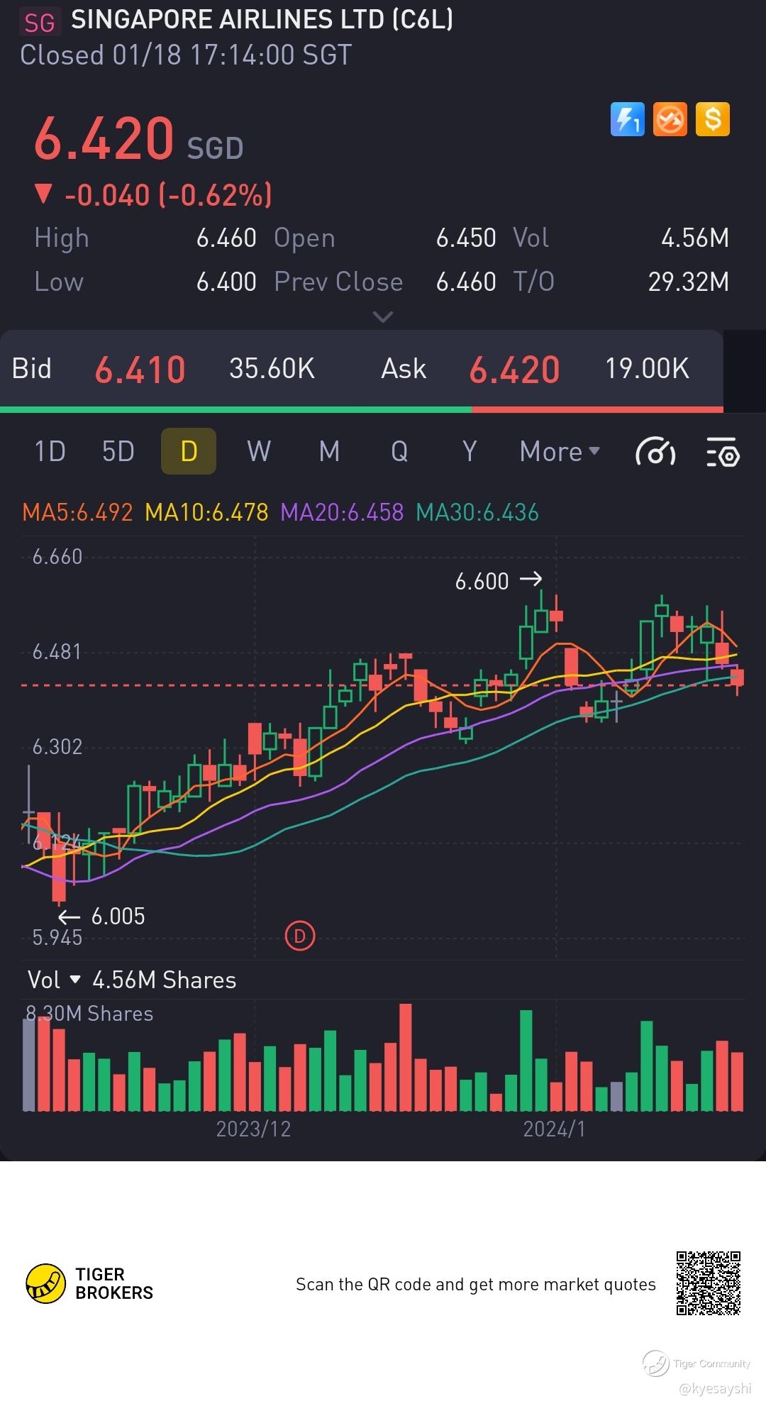Viewport: 766px width, 1406px height.
Task: Tap the blue lightning bolt icon
Action: [x=628, y=119]
